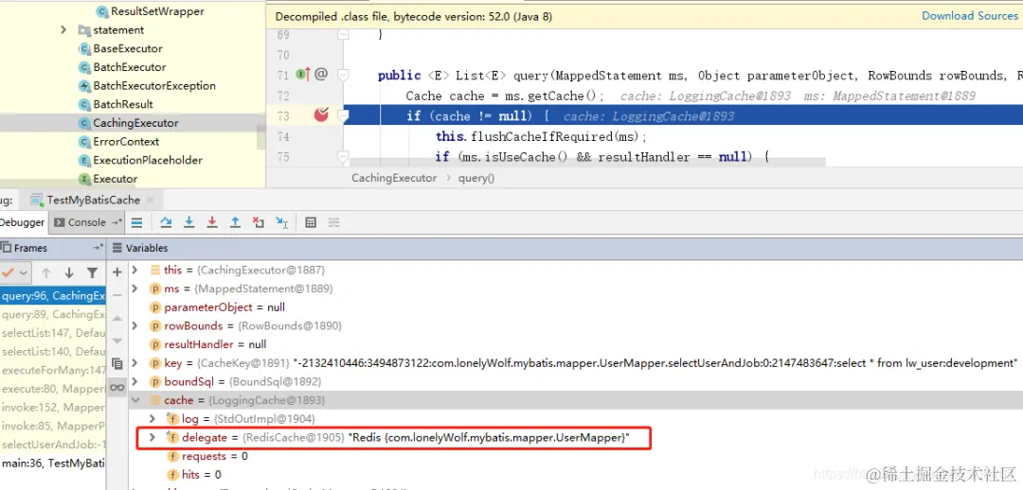Screen dimensions: 1023x490
Task: Collapse code fold at line 75
Action: 343,156
